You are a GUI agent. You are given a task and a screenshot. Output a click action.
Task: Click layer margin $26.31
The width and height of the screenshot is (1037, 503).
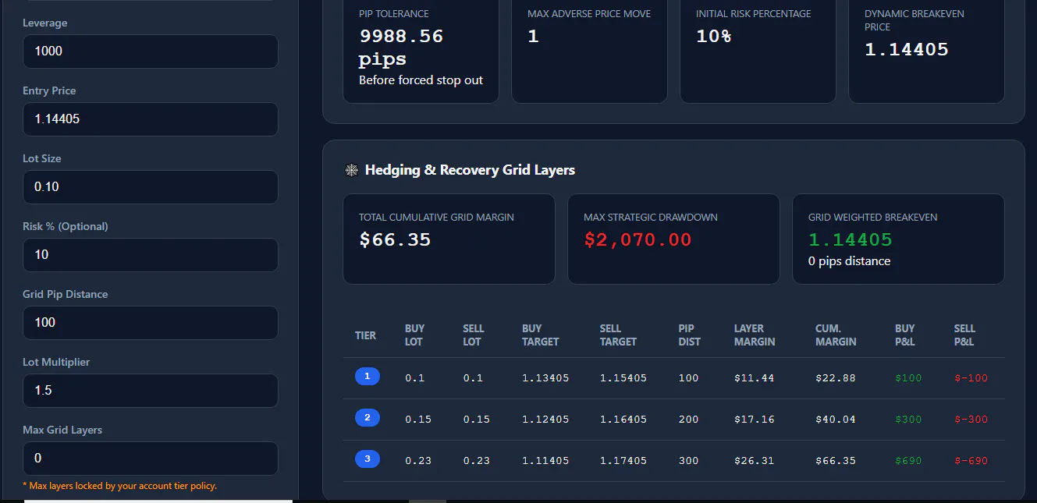(x=754, y=461)
